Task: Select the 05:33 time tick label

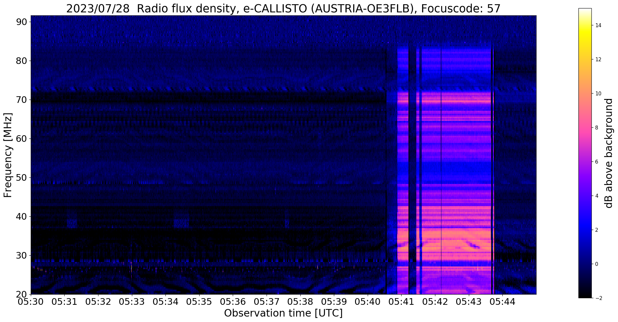Action: point(132,302)
